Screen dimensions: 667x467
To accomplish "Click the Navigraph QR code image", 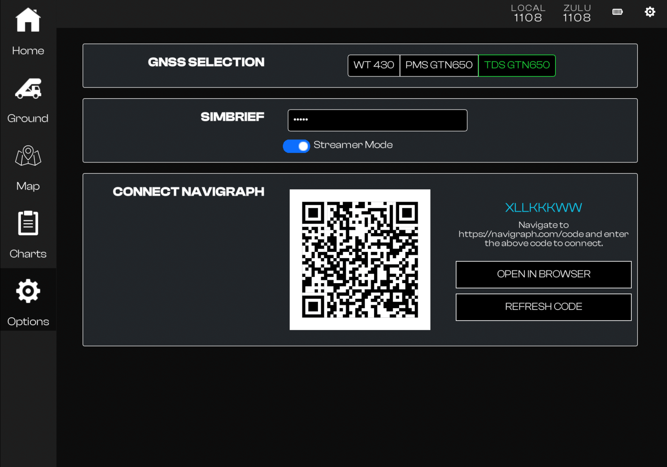I will (360, 259).
